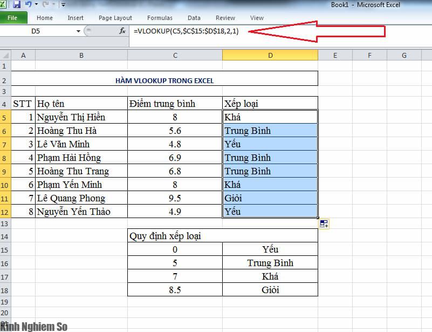Select row 5 header
Image resolution: width=432 pixels, height=332 pixels.
[x=5, y=118]
